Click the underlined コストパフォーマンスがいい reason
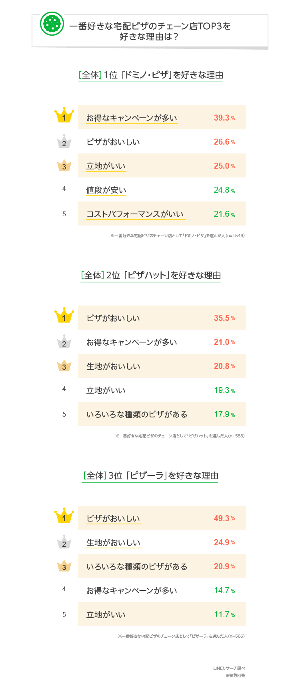 (135, 214)
